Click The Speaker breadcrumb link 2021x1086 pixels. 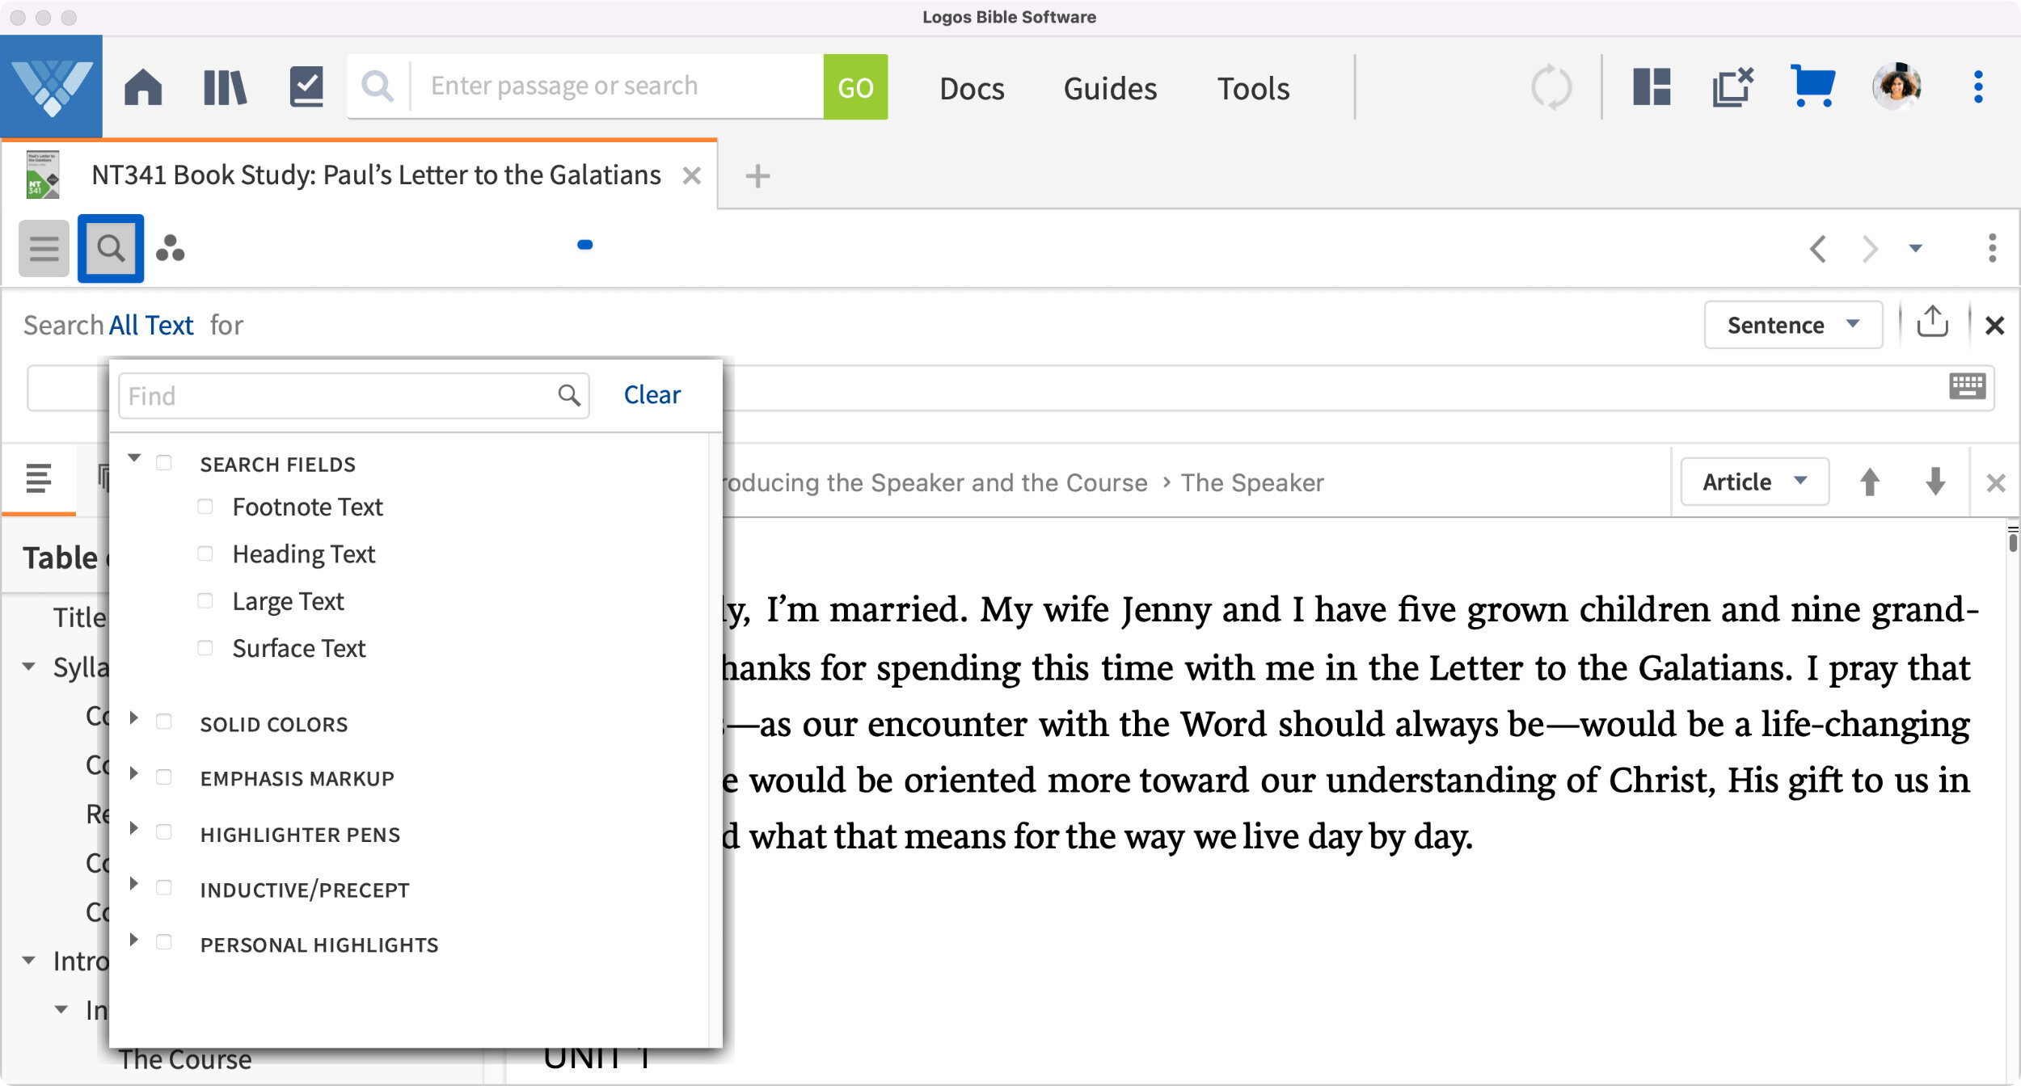(1252, 482)
